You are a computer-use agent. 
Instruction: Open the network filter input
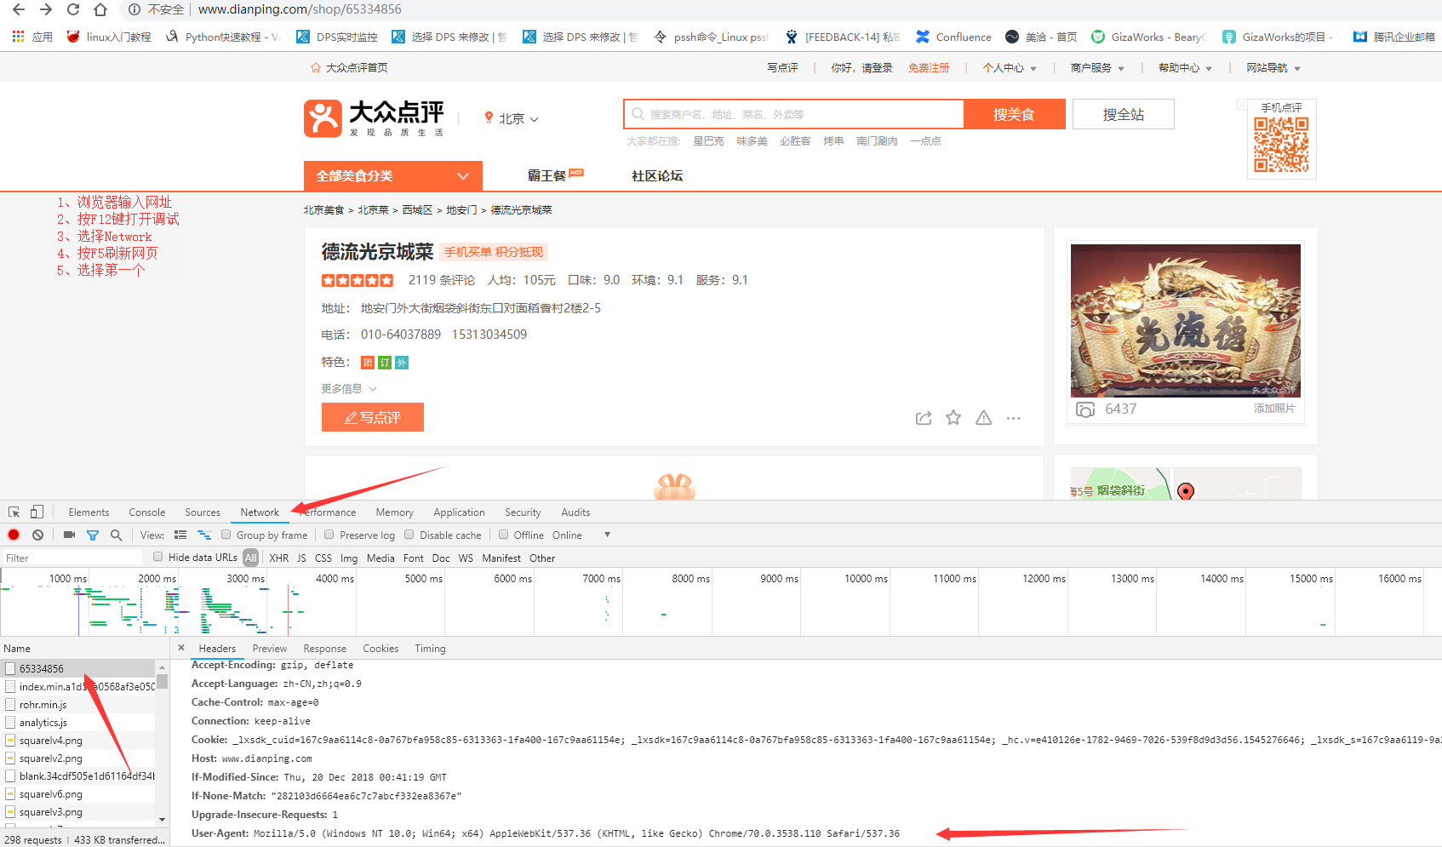pyautogui.click(x=93, y=535)
